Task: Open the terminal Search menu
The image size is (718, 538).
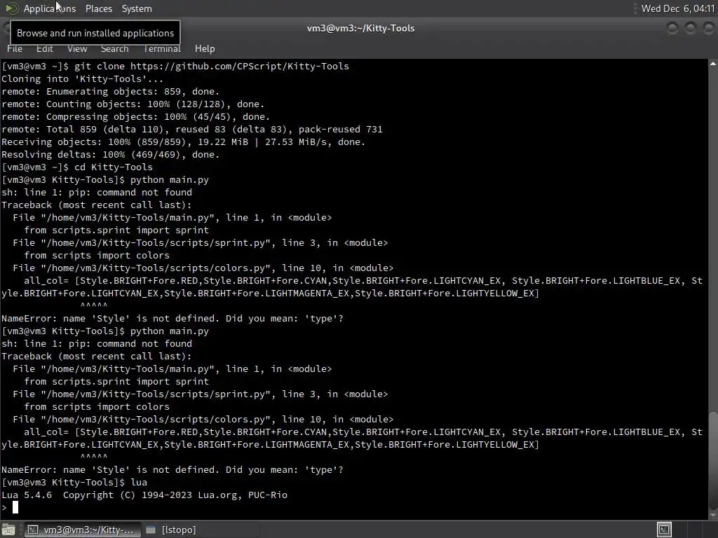Action: [x=114, y=48]
